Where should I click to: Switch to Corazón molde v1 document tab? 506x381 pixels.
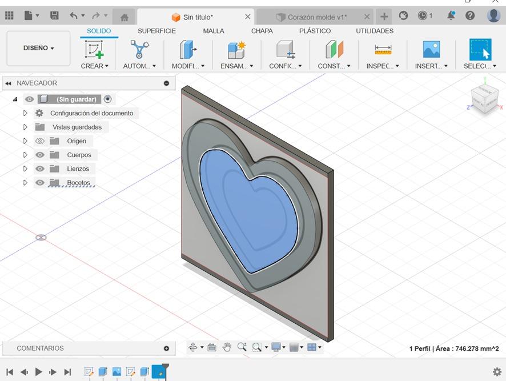(315, 17)
